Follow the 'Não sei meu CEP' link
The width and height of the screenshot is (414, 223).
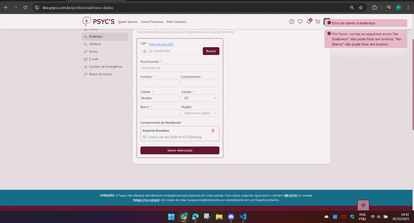pyautogui.click(x=161, y=44)
